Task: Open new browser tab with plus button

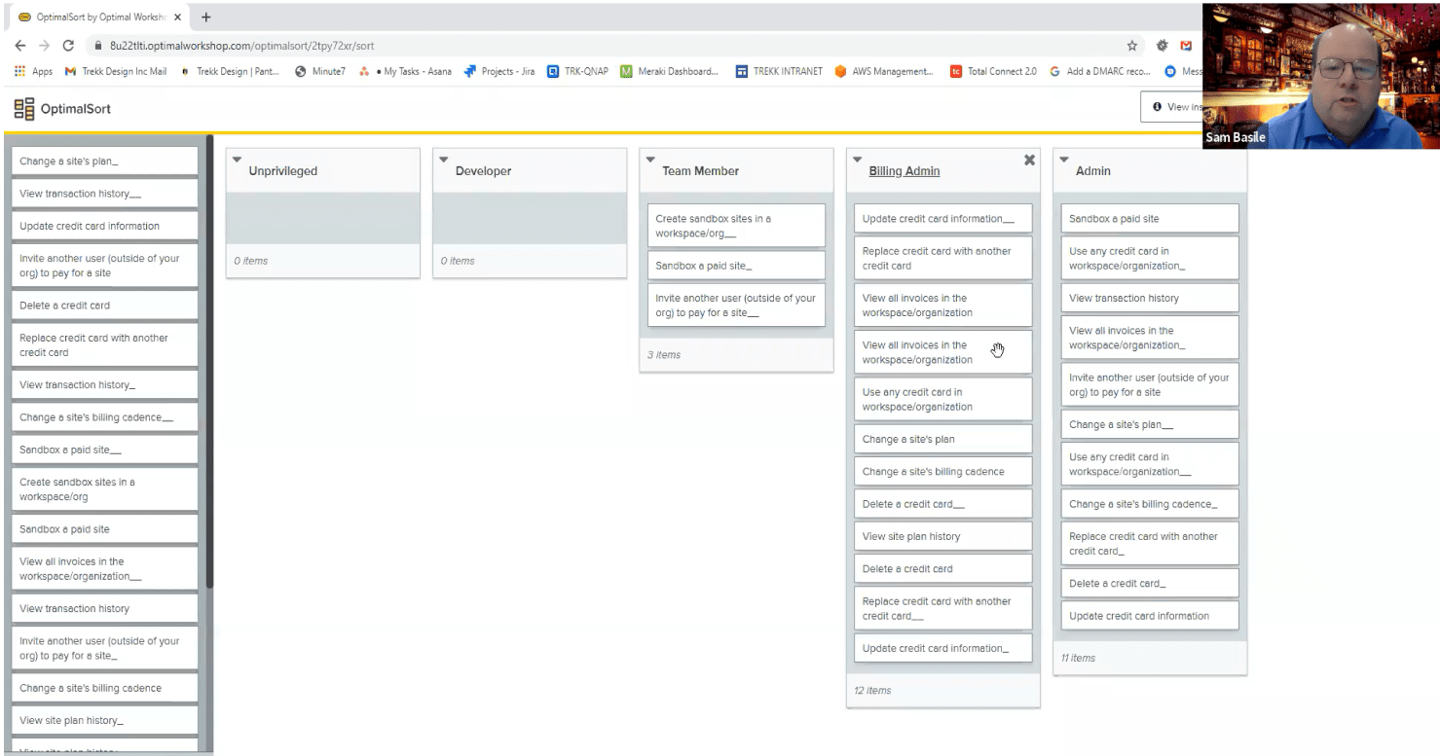Action: click(x=205, y=18)
